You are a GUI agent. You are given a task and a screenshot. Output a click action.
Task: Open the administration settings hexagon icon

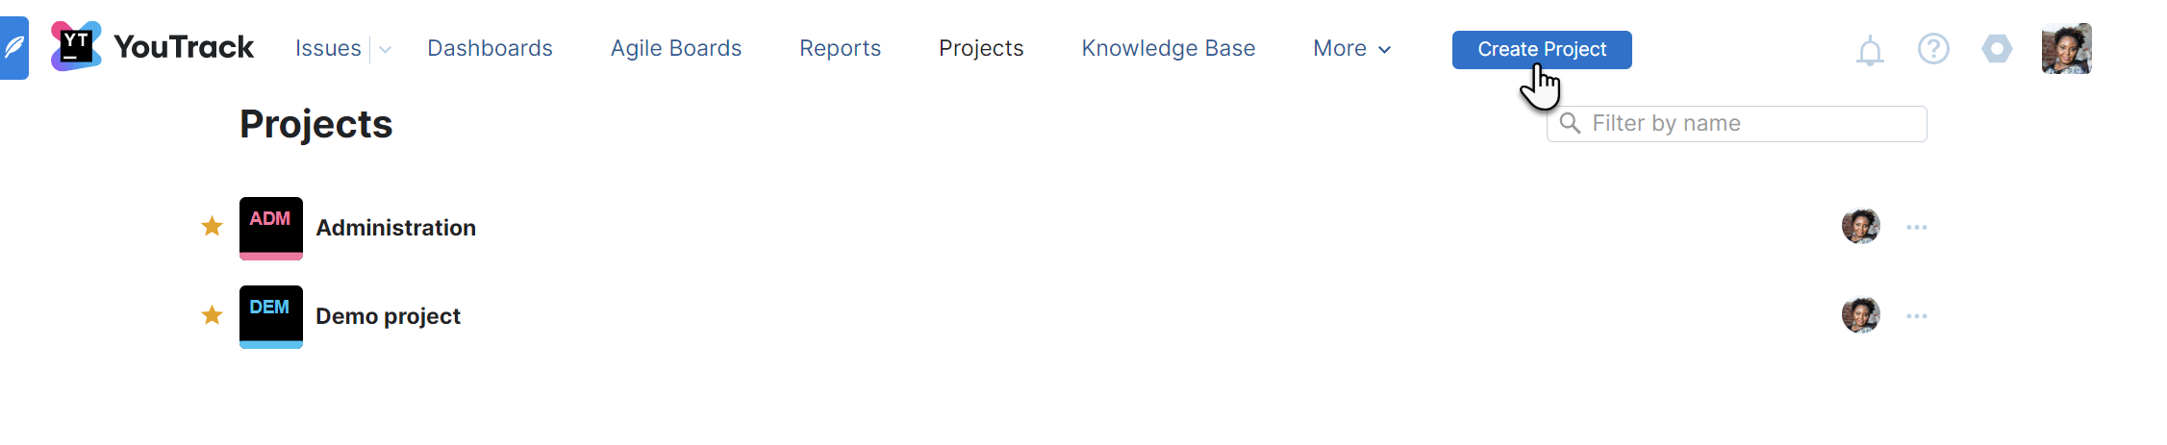click(x=1997, y=49)
